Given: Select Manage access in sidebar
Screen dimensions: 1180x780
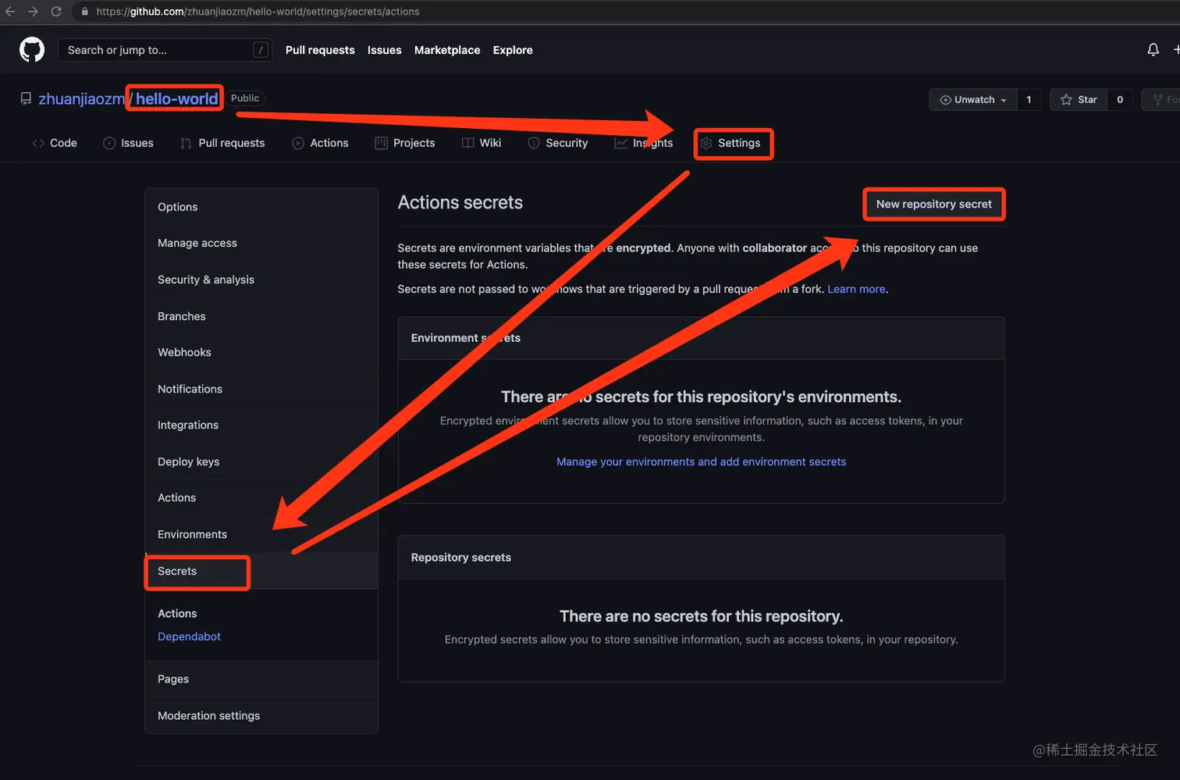Looking at the screenshot, I should coord(261,243).
